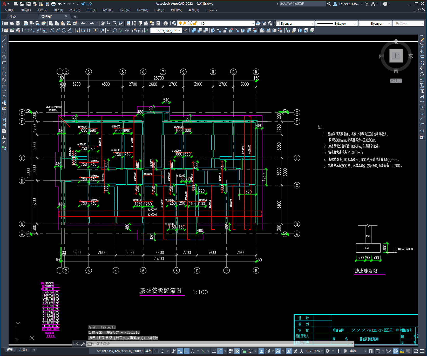This screenshot has width=427, height=356.
Task: Expand the layer dropdown list
Action: [x=253, y=23]
